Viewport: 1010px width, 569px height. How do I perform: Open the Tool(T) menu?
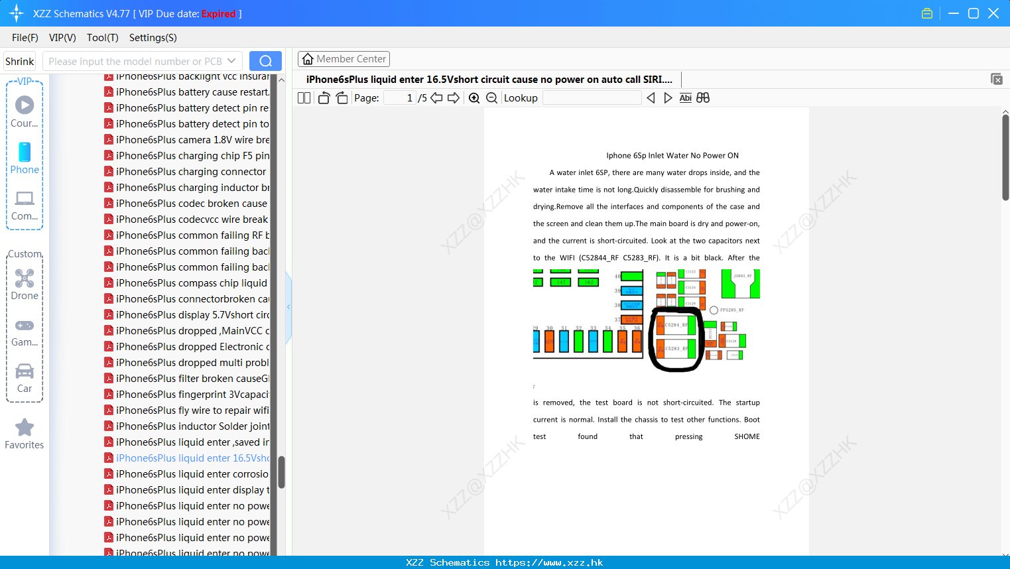[x=103, y=38]
